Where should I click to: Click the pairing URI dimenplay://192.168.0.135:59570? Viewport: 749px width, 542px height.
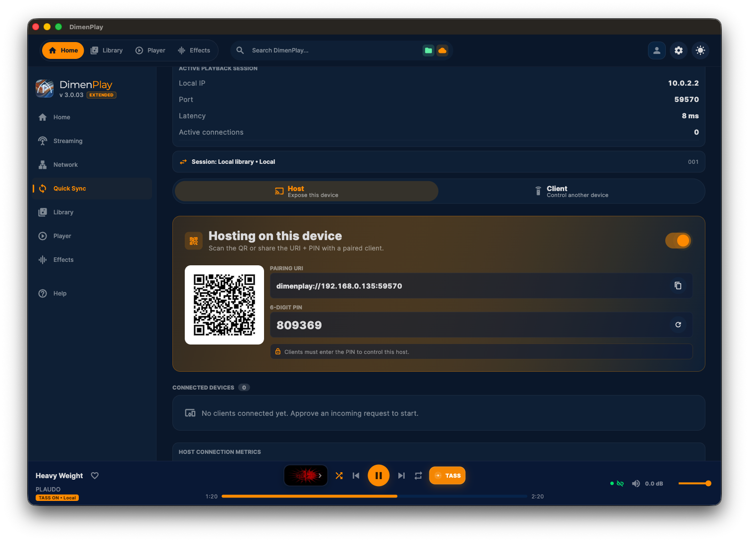coord(339,286)
